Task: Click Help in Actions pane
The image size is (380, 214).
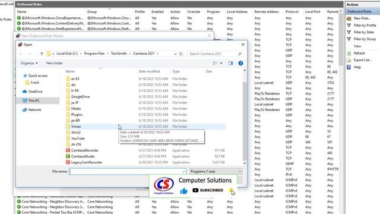Action: click(x=357, y=67)
